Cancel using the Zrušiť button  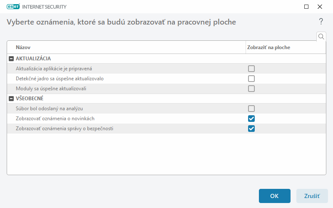click(x=312, y=196)
